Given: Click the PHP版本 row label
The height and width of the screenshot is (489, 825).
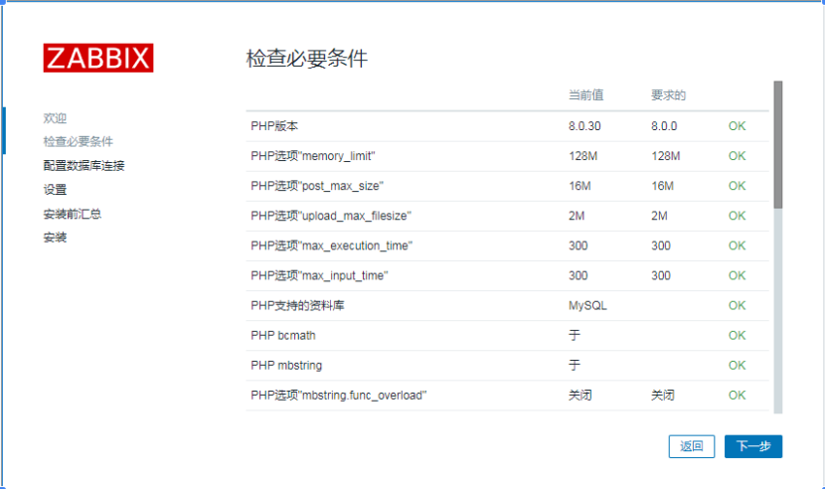Looking at the screenshot, I should tap(274, 126).
